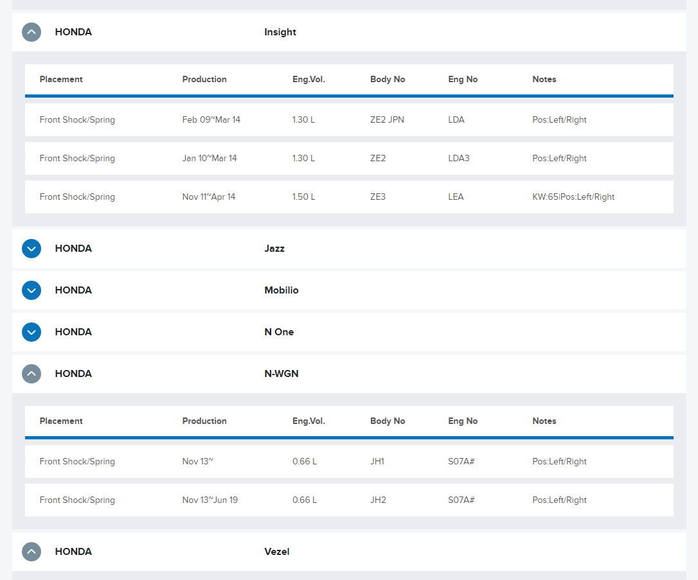Click Eng.Vol. header in Insight table
Image resolution: width=698 pixels, height=580 pixels.
point(309,79)
